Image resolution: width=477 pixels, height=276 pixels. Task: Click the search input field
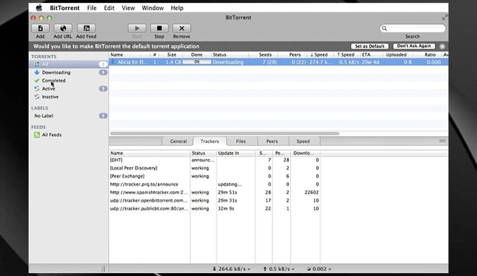pyautogui.click(x=413, y=29)
